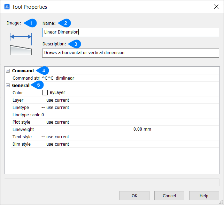Screen dimensions: 224x205
Task: Click the resize grip in bottom-right corner
Action: (x=221, y=202)
